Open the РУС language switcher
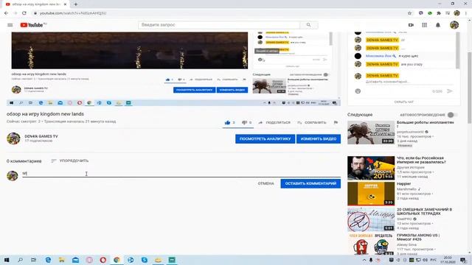Image resolution: width=472 pixels, height=265 pixels. click(433, 260)
